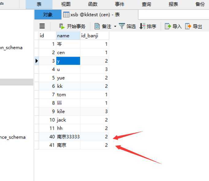209x181 pixels.
Task: Select the xsb @kktest (cen) - 表 tab
Action: pyautogui.click(x=100, y=15)
